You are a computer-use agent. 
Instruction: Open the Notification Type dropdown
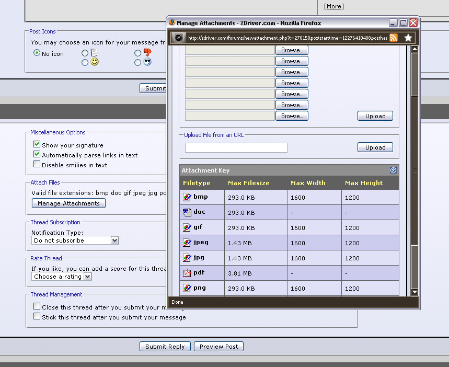point(114,240)
